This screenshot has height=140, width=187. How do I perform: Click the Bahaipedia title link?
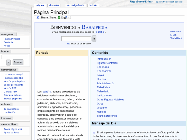click(95, 27)
